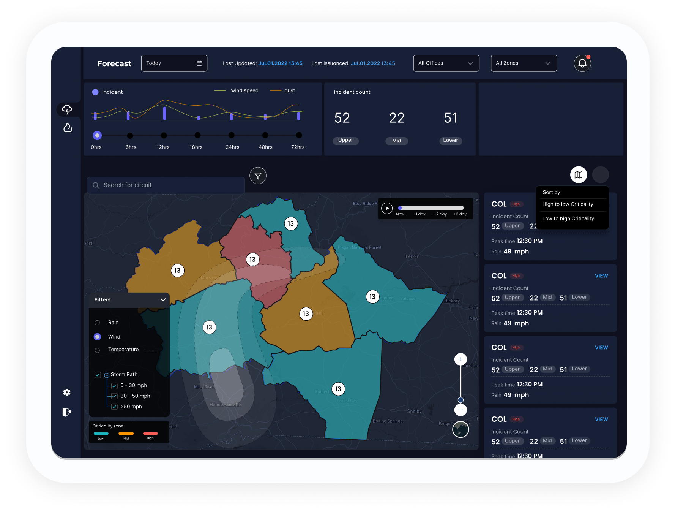Click the 13 marker in central gold zone
Image resolution: width=675 pixels, height=513 pixels.
pos(306,314)
